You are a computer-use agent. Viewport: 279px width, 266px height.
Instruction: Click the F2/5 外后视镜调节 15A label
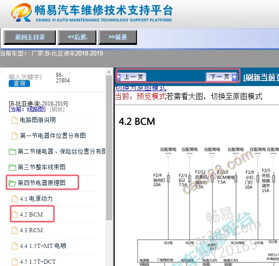[266, 180]
